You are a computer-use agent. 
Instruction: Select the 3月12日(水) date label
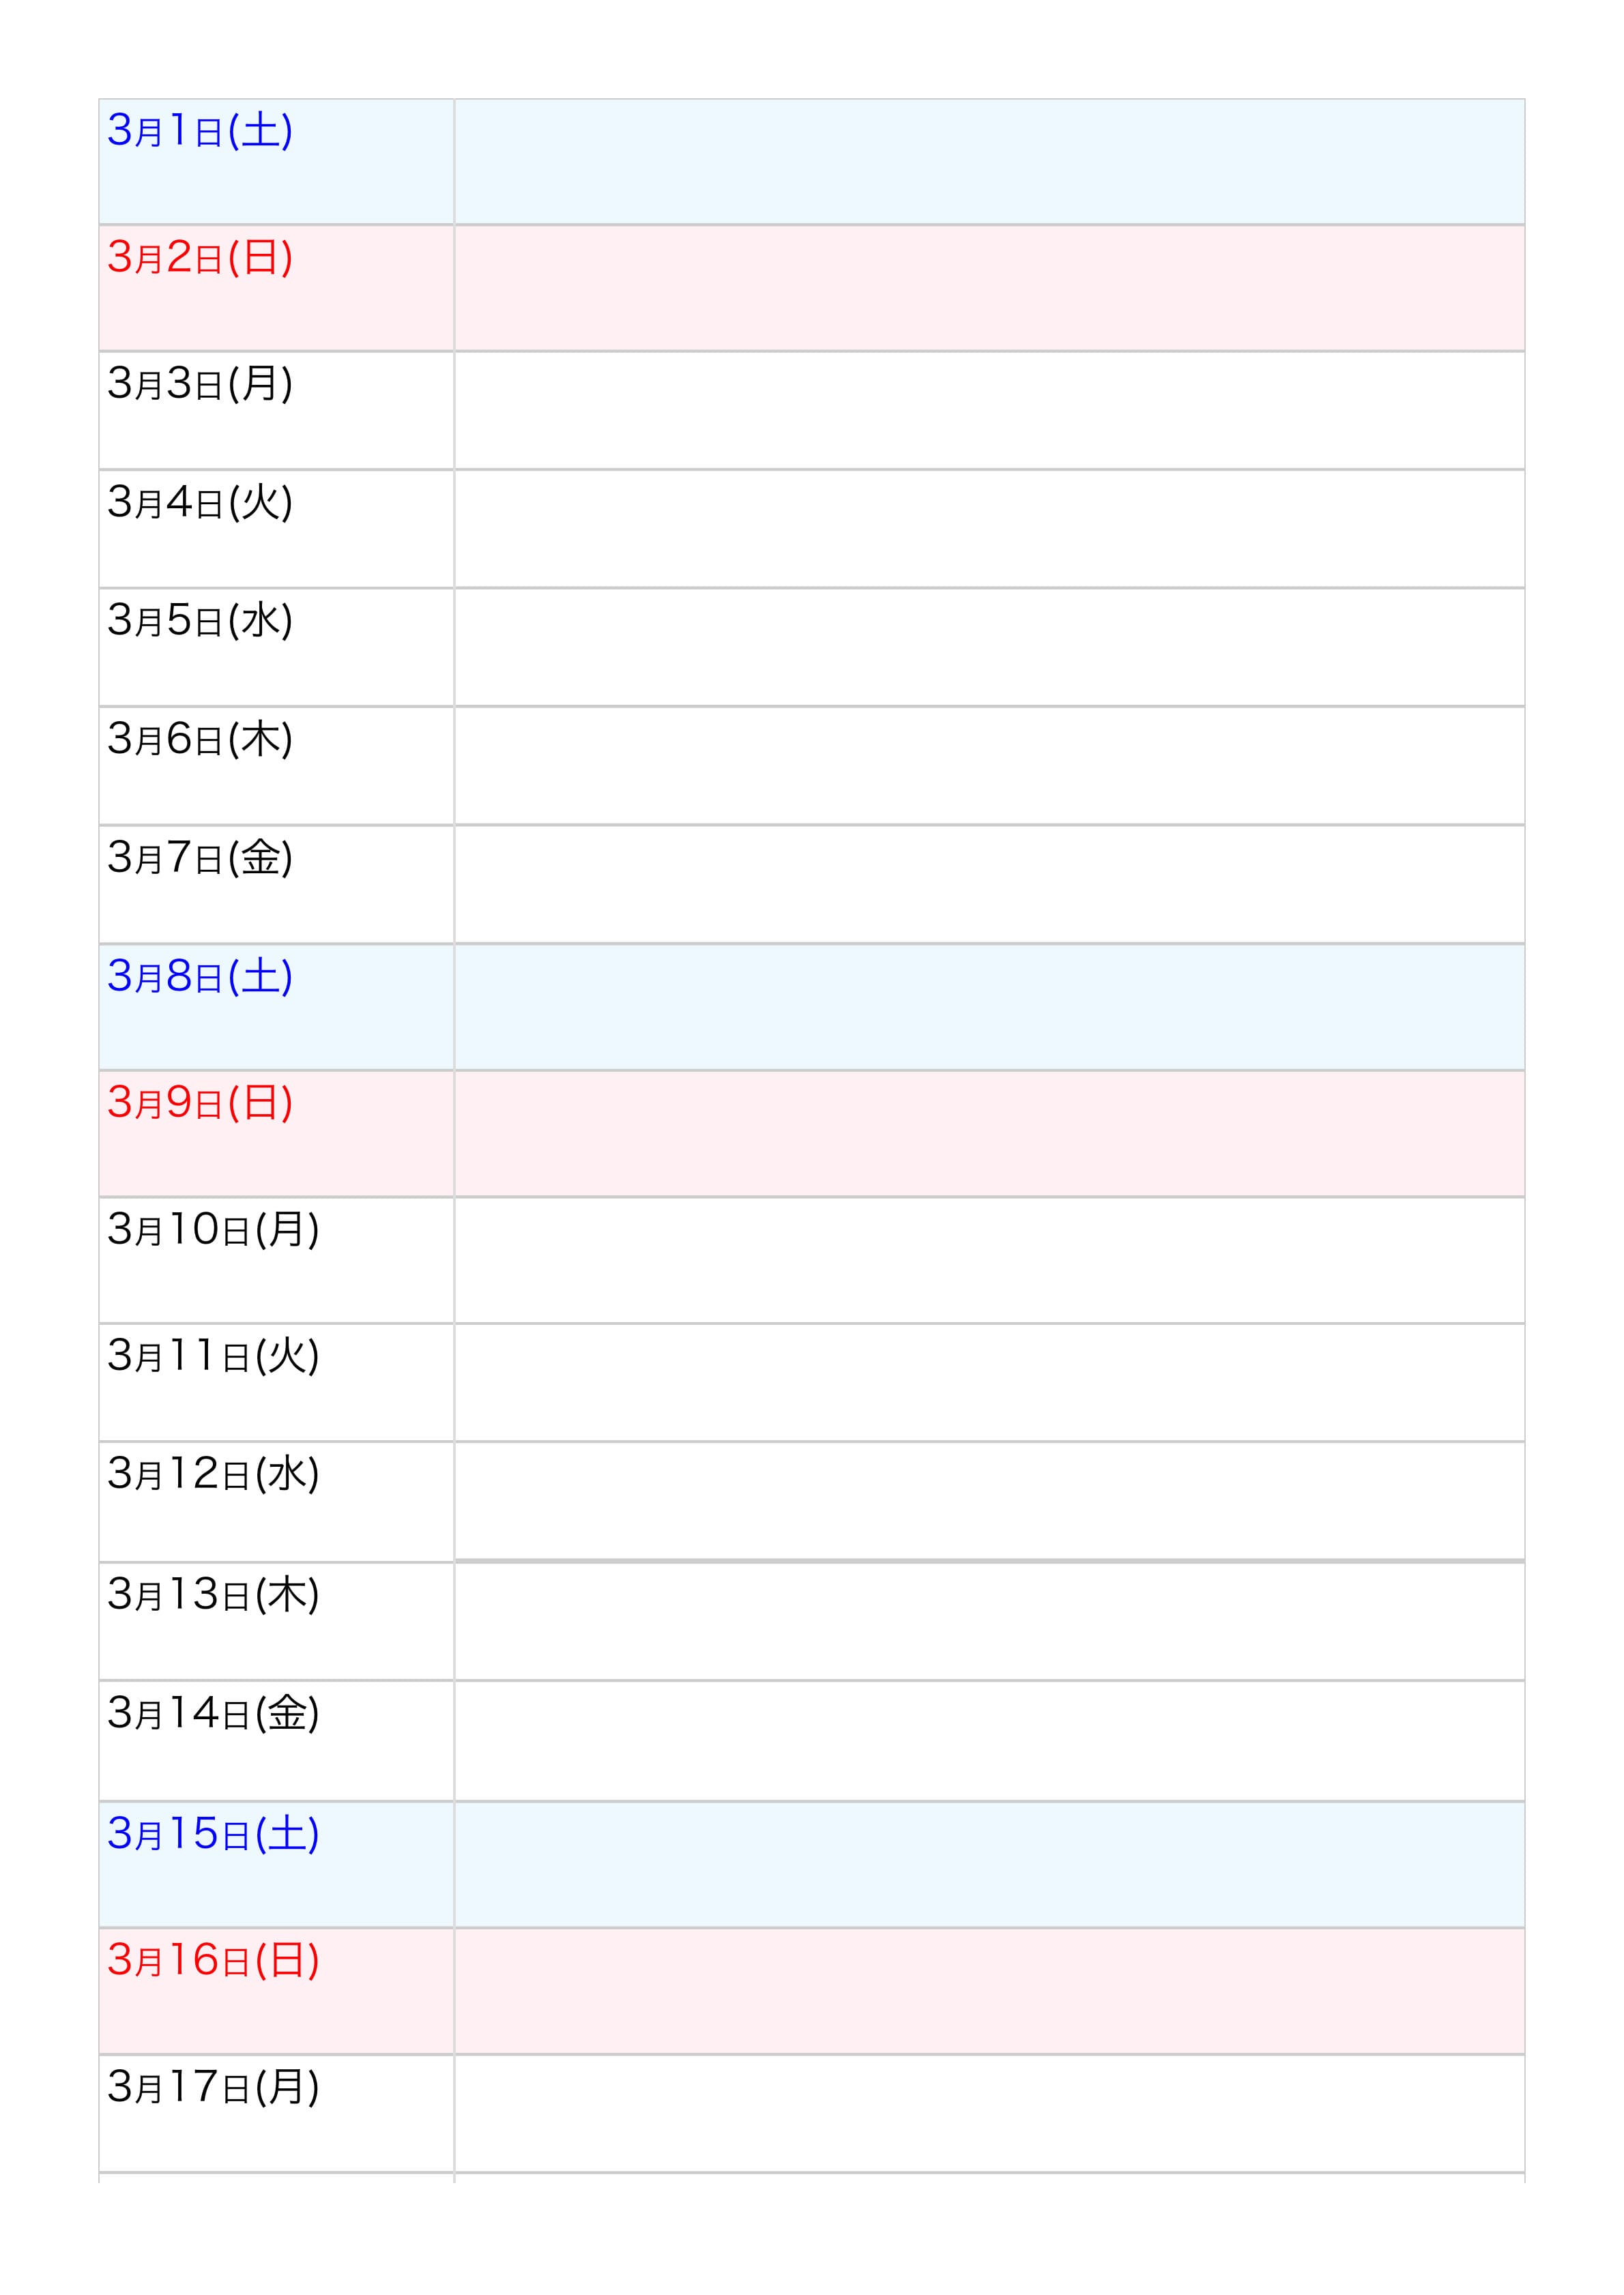[x=213, y=1474]
